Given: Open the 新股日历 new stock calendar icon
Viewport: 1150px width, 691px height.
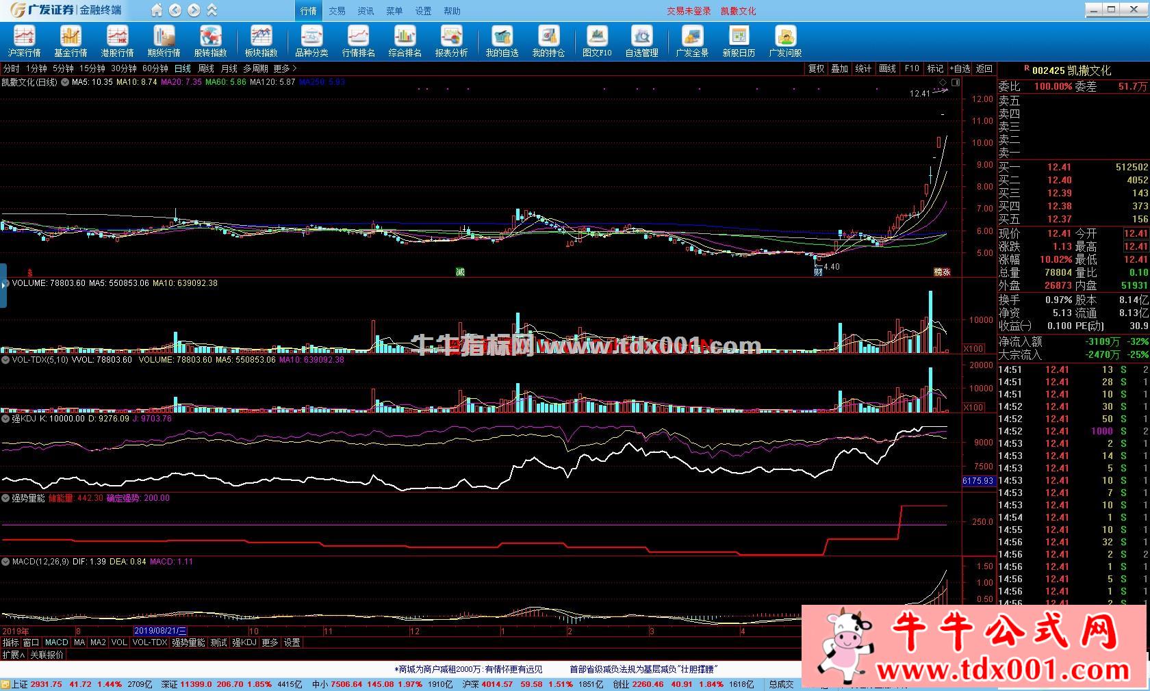Looking at the screenshot, I should (x=739, y=41).
